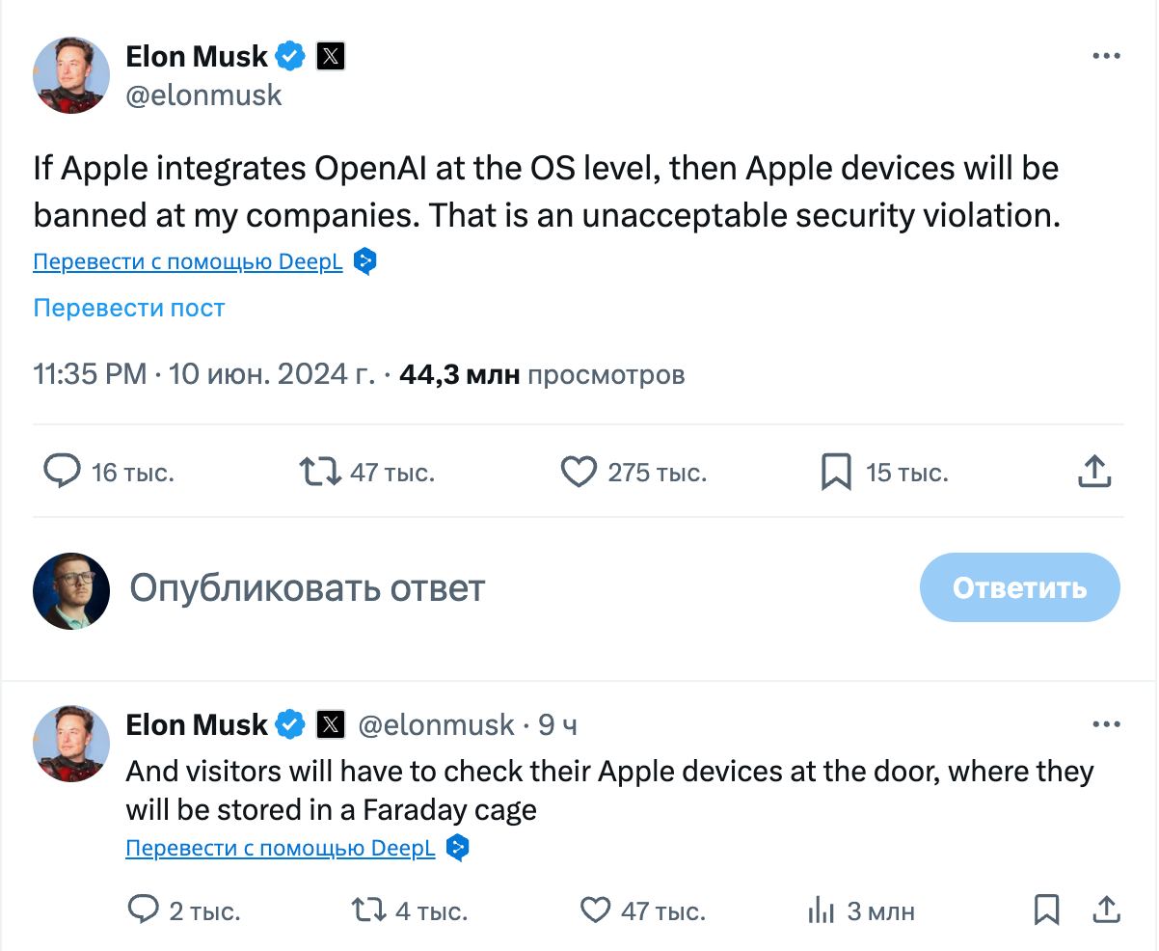Like the main tweet with the heart icon
Image resolution: width=1159 pixels, height=951 pixels.
(x=579, y=472)
